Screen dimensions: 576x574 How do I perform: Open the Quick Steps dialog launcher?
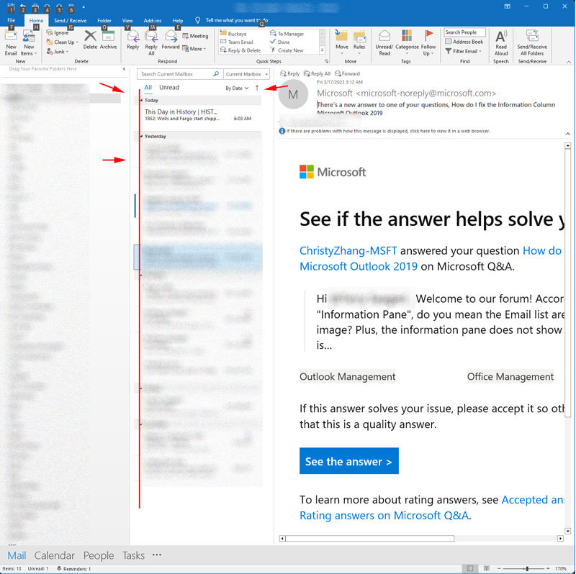click(326, 61)
